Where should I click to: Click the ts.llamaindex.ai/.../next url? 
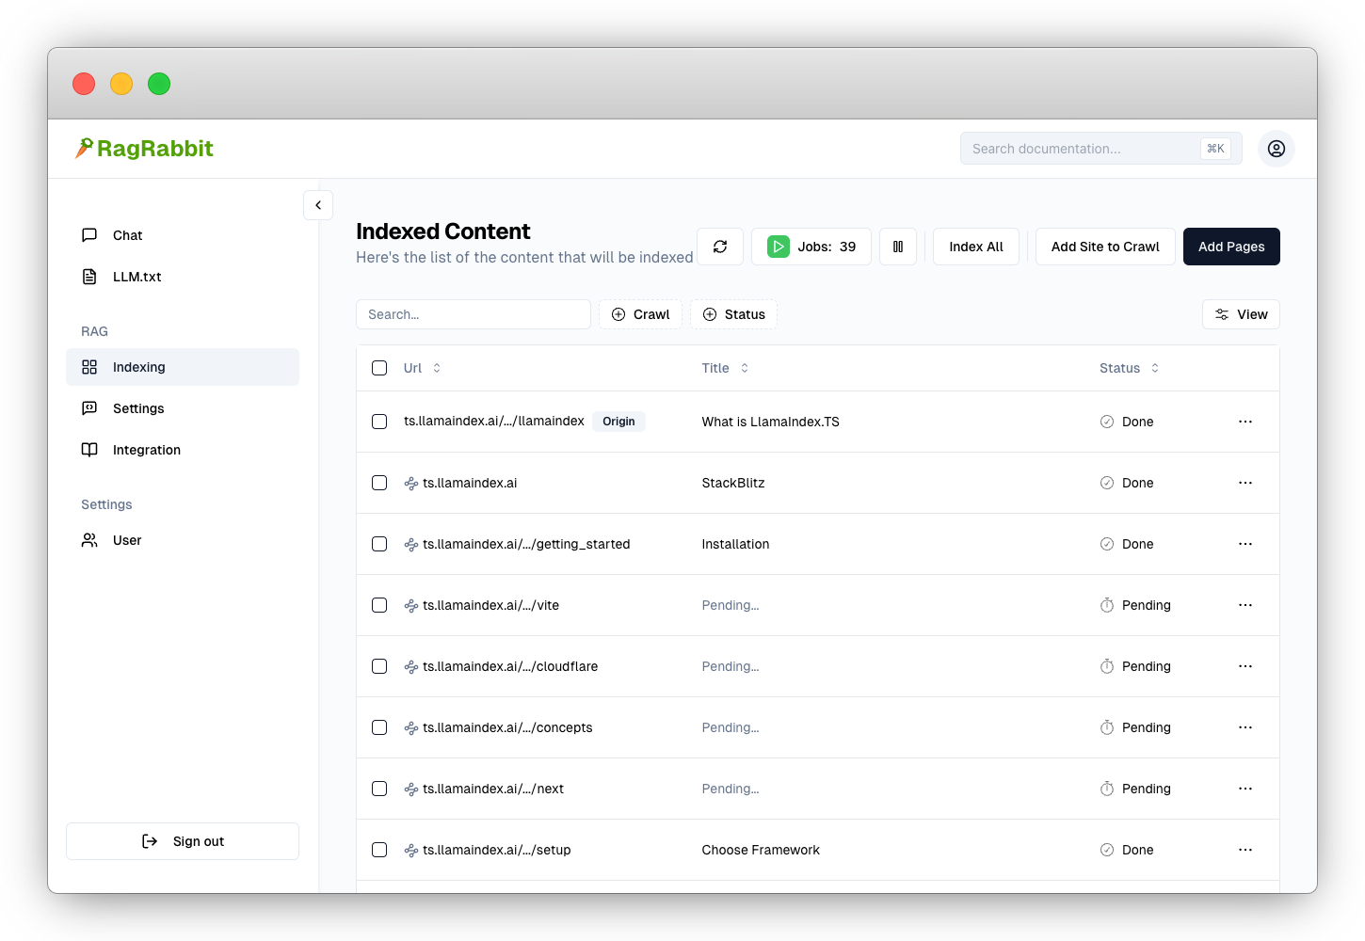[493, 789]
